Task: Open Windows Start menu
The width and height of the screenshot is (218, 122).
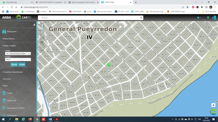Action: tap(3, 119)
